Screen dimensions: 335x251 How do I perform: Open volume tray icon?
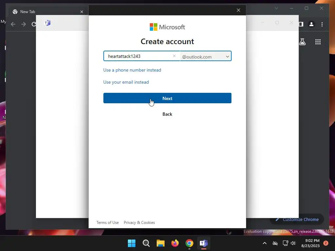pyautogui.click(x=293, y=243)
